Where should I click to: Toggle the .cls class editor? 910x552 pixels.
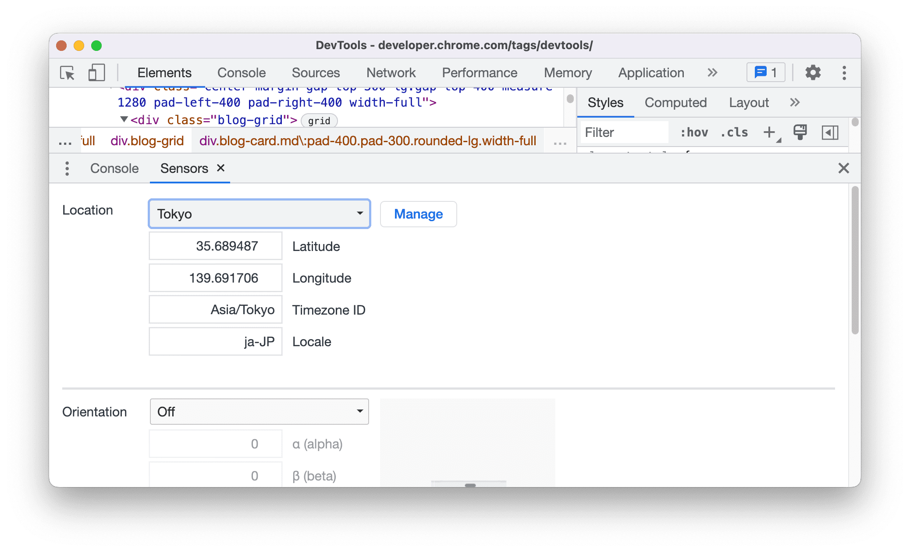[732, 133]
